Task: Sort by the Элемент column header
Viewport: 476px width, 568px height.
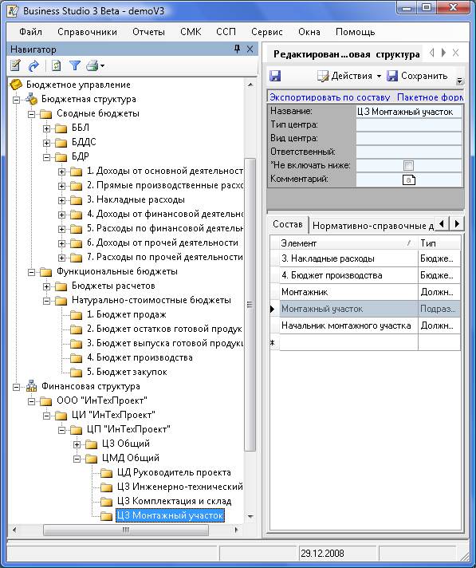Action: (348, 243)
